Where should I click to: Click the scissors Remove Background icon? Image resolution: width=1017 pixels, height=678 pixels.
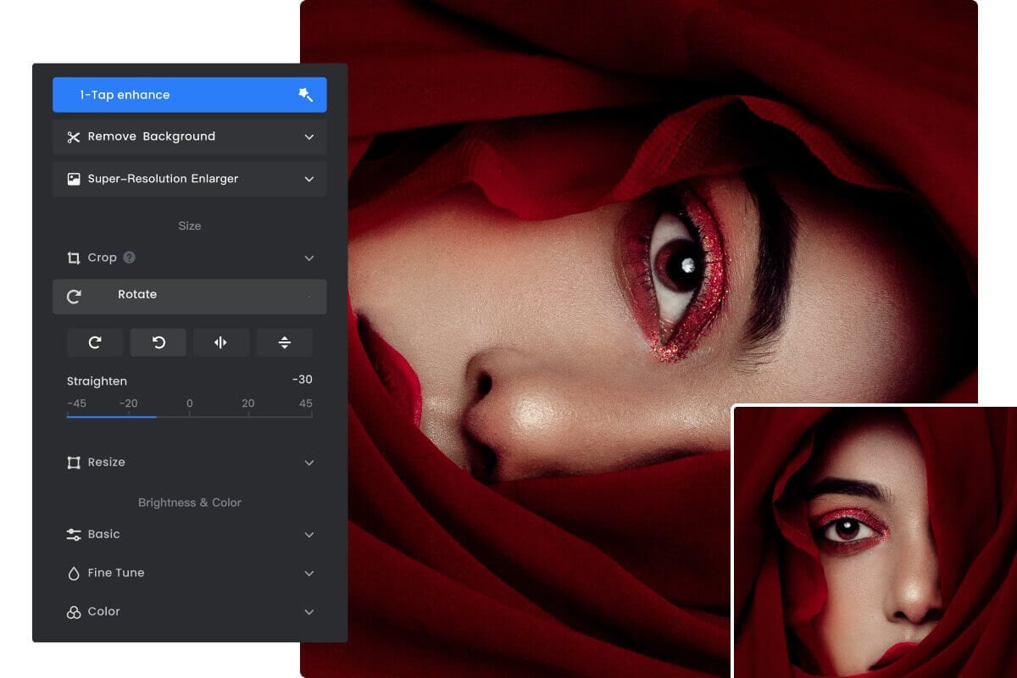74,136
